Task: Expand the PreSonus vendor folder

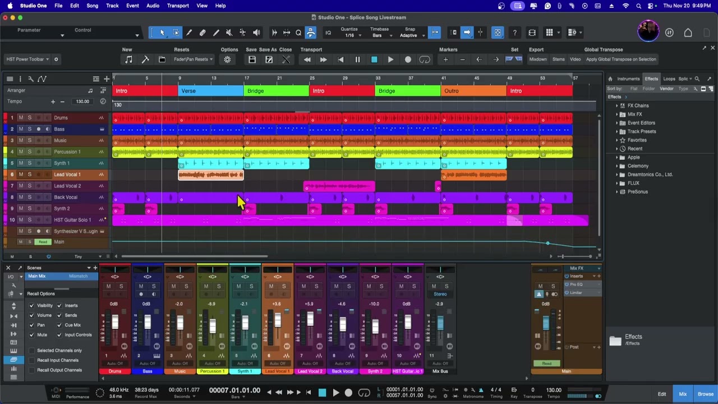Action: 617,192
